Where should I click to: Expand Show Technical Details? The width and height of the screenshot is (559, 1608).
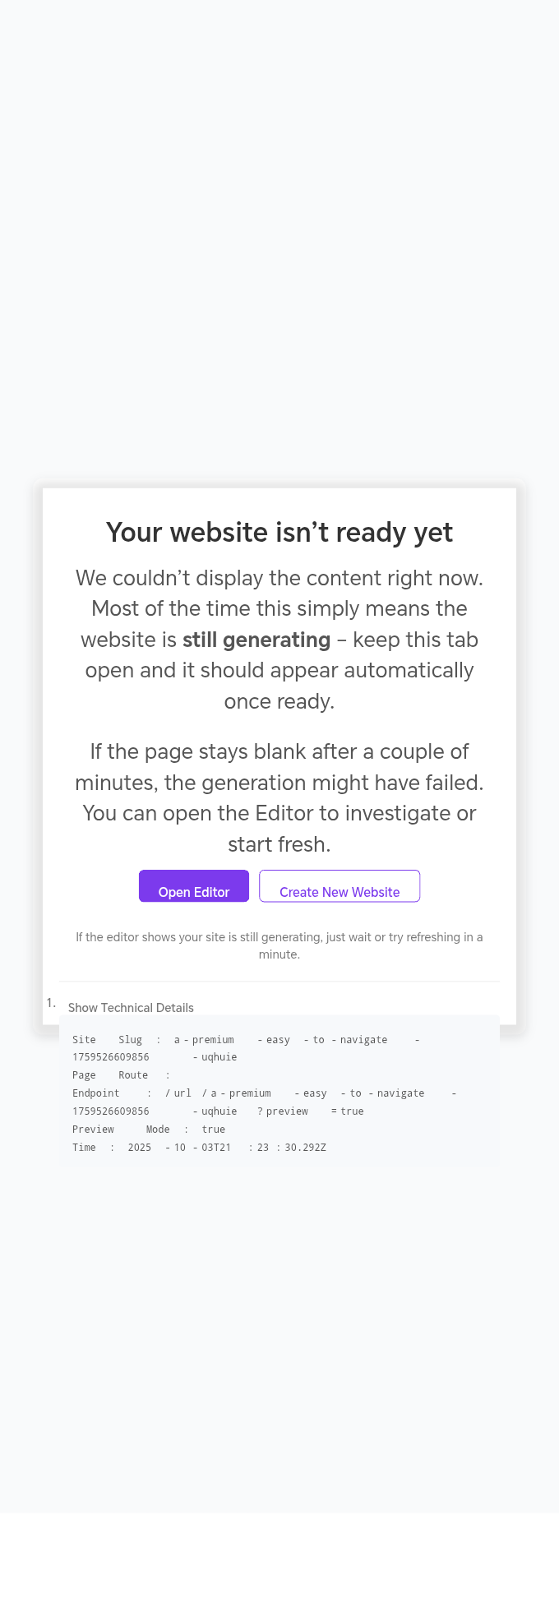point(131,1008)
